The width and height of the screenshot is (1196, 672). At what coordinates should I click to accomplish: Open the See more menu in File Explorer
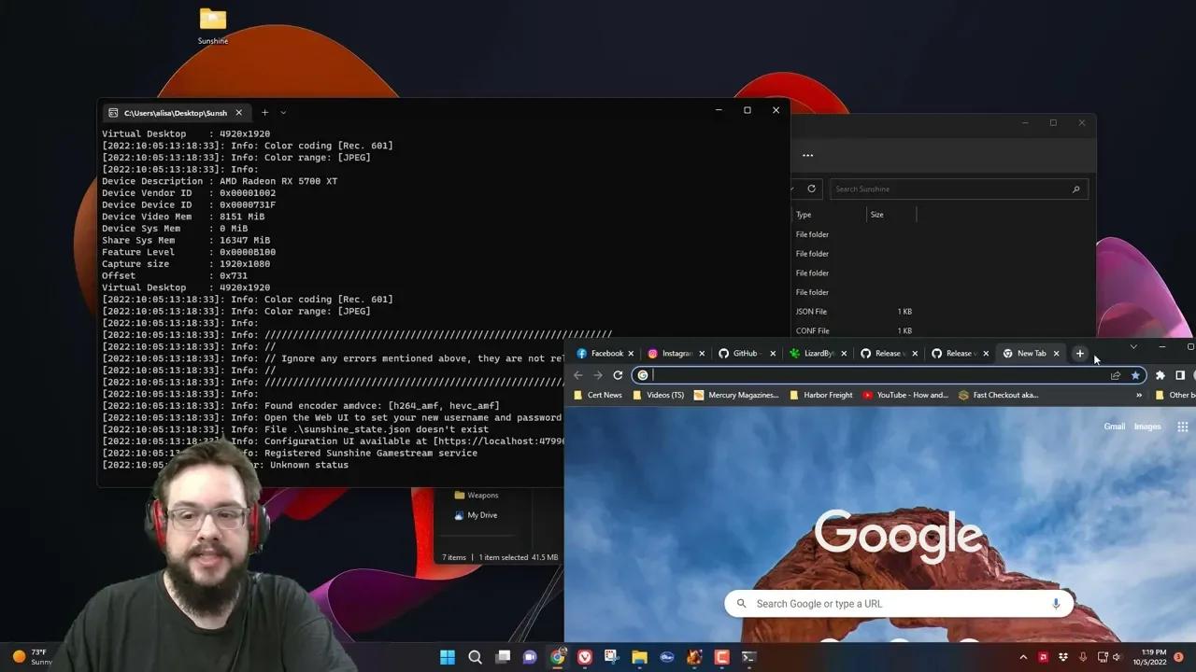point(807,155)
